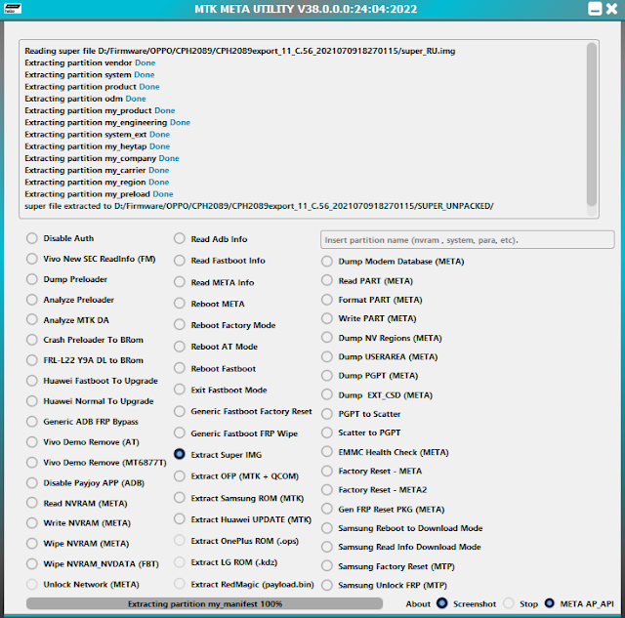The height and width of the screenshot is (618, 625).
Task: Select Vivo New SEC ReadInfo (FM)
Action: [32, 259]
